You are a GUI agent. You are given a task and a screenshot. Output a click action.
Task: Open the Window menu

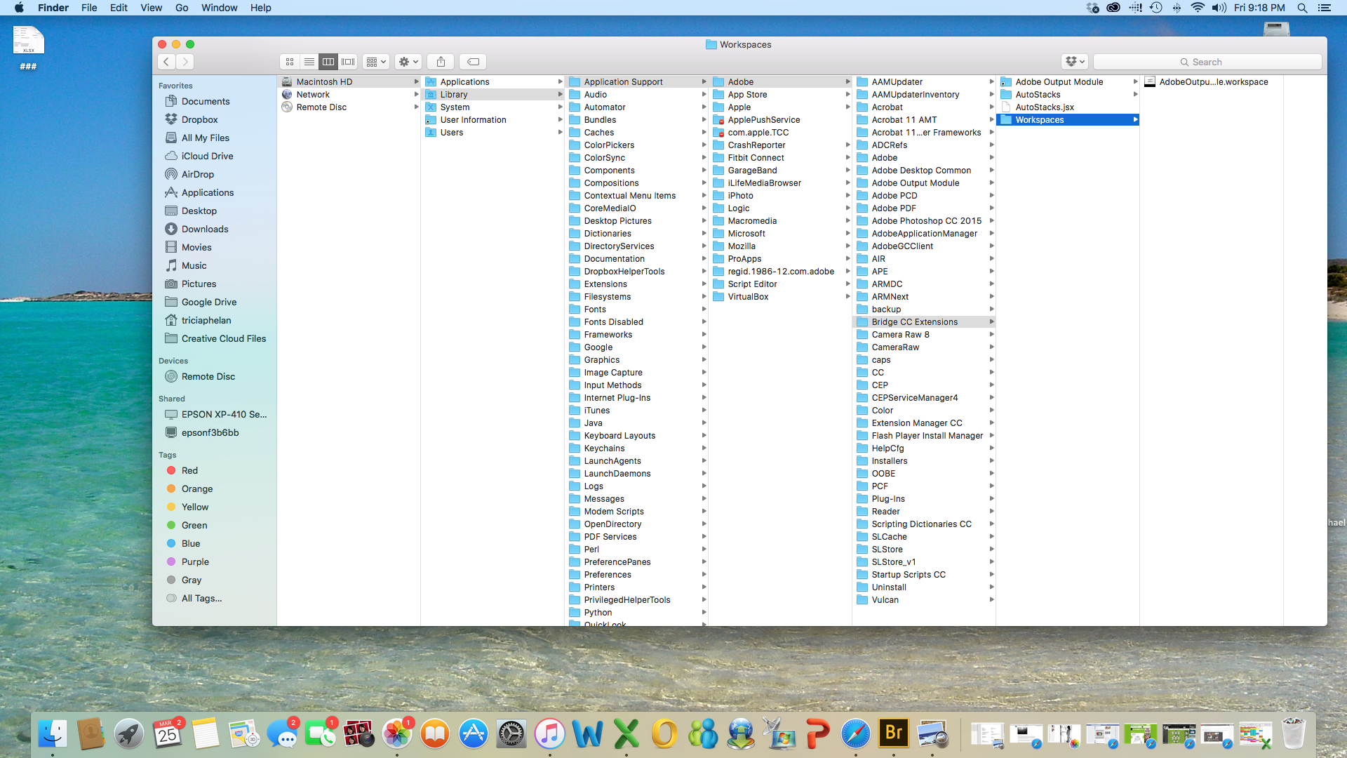[219, 8]
